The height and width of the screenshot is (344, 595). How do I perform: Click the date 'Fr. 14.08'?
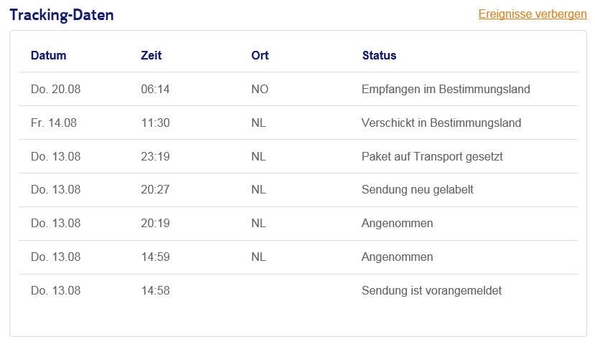pyautogui.click(x=54, y=123)
